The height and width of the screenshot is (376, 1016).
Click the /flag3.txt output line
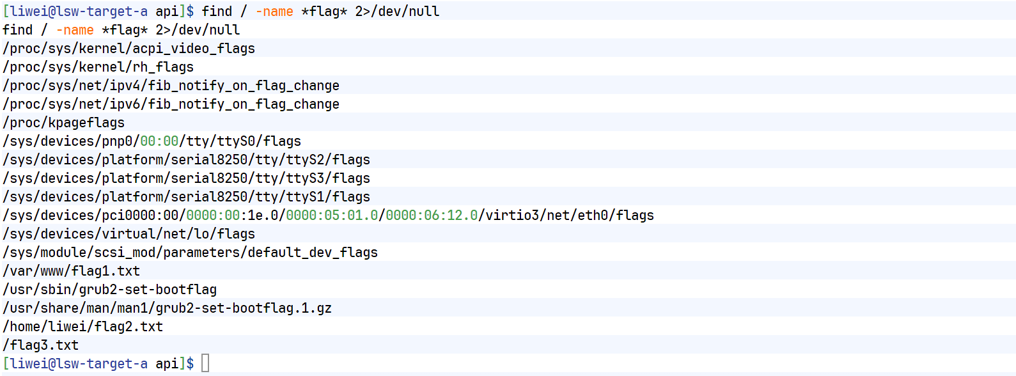point(40,345)
